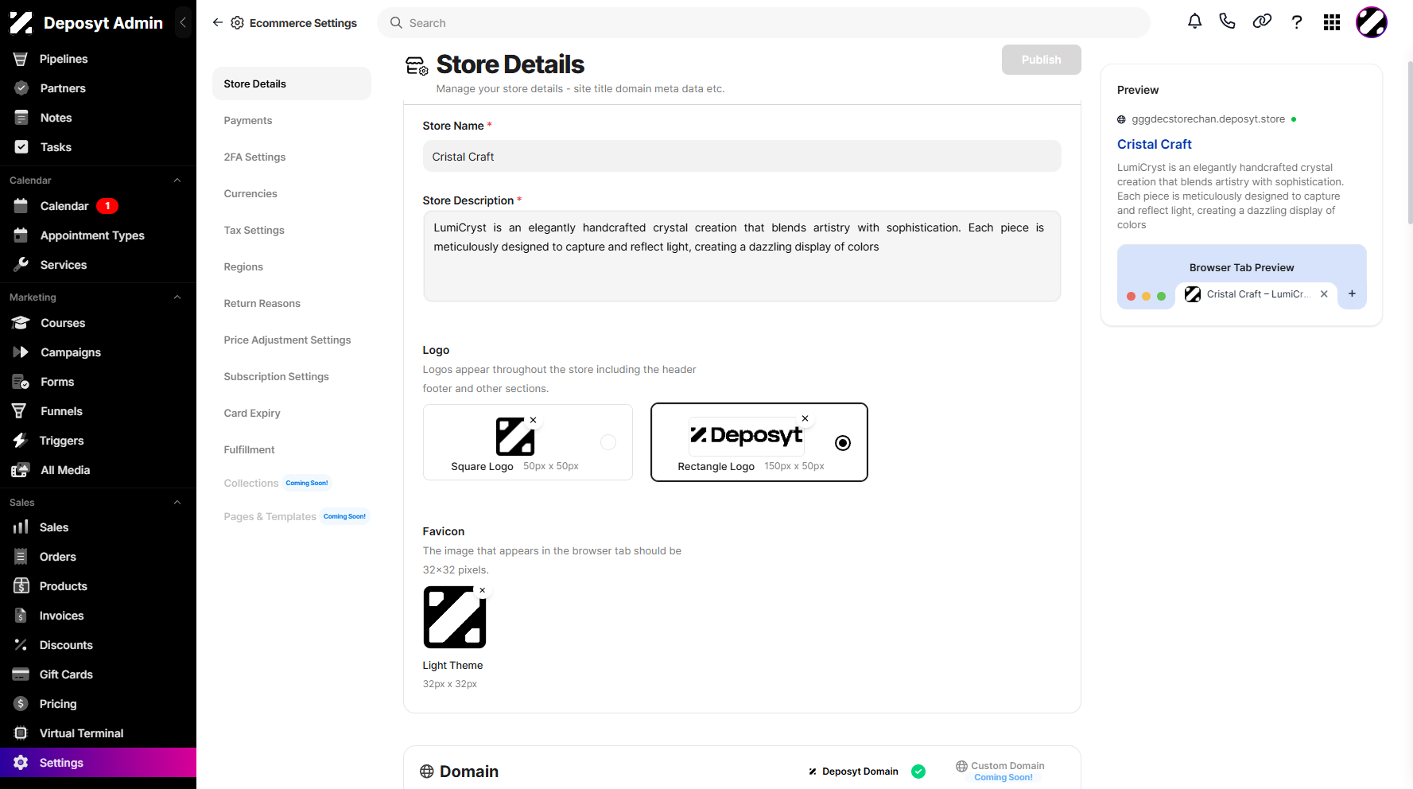Collapse the Sales section
This screenshot has height=789, width=1413.
(x=177, y=503)
